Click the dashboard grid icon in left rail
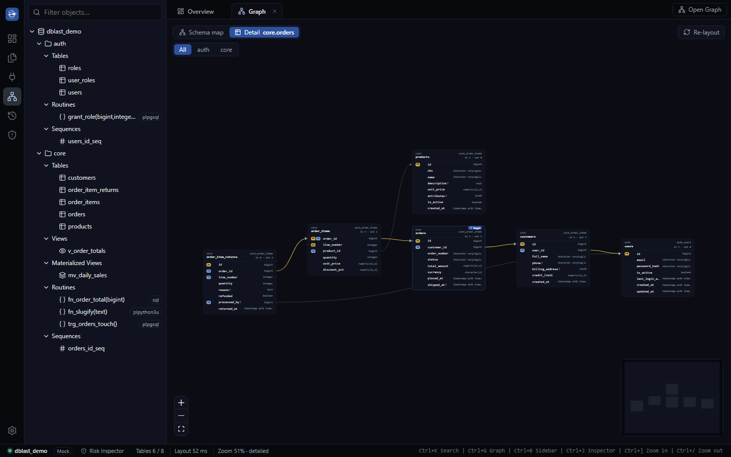 pyautogui.click(x=12, y=39)
